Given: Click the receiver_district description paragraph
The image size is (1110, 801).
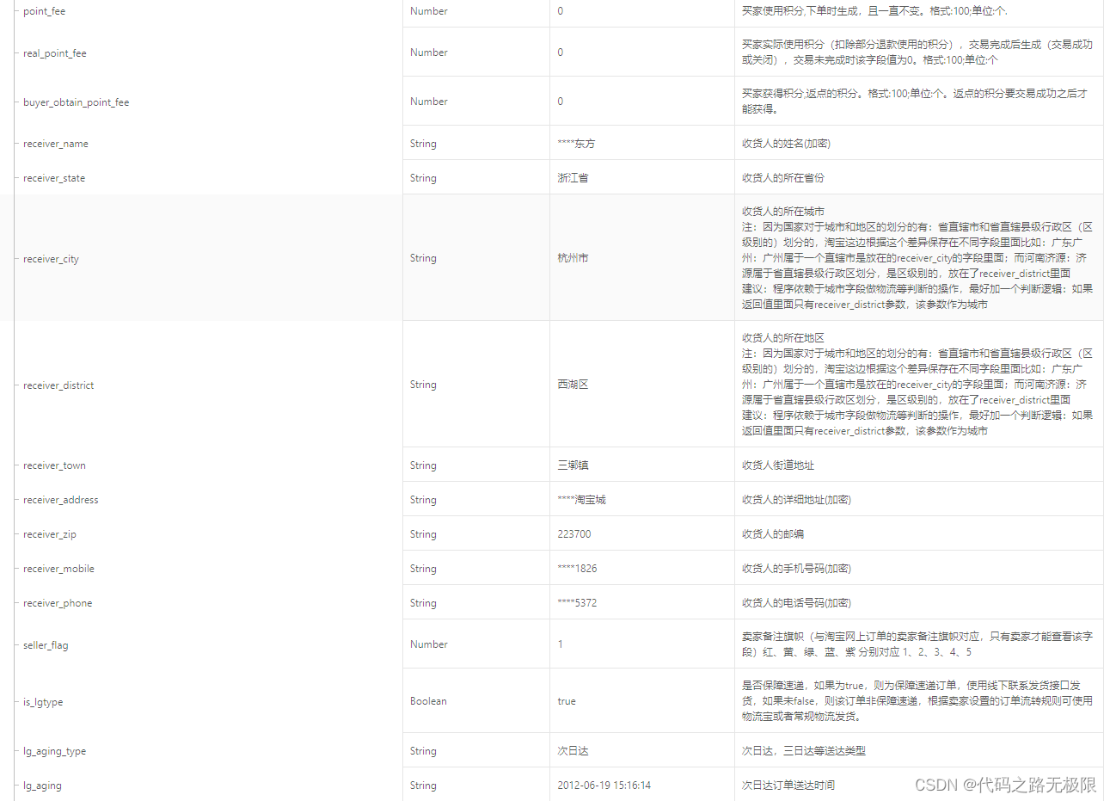Looking at the screenshot, I should click(917, 385).
